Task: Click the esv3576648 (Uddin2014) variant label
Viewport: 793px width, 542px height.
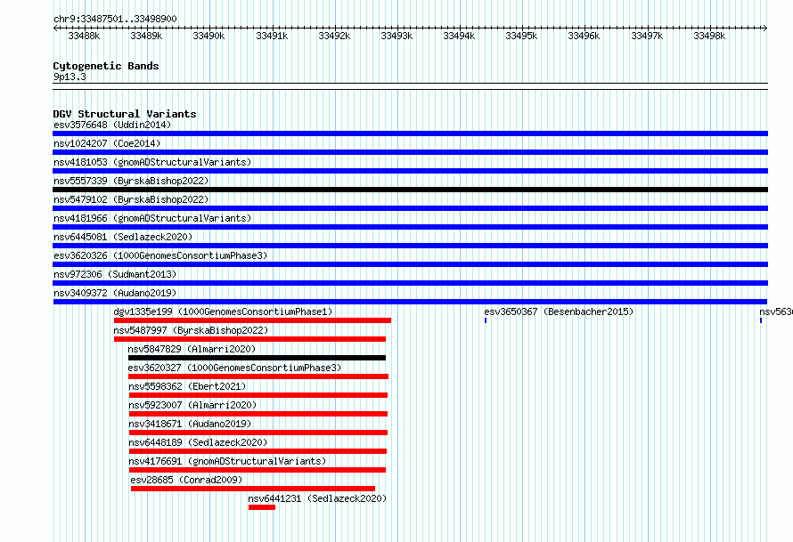Action: [112, 125]
